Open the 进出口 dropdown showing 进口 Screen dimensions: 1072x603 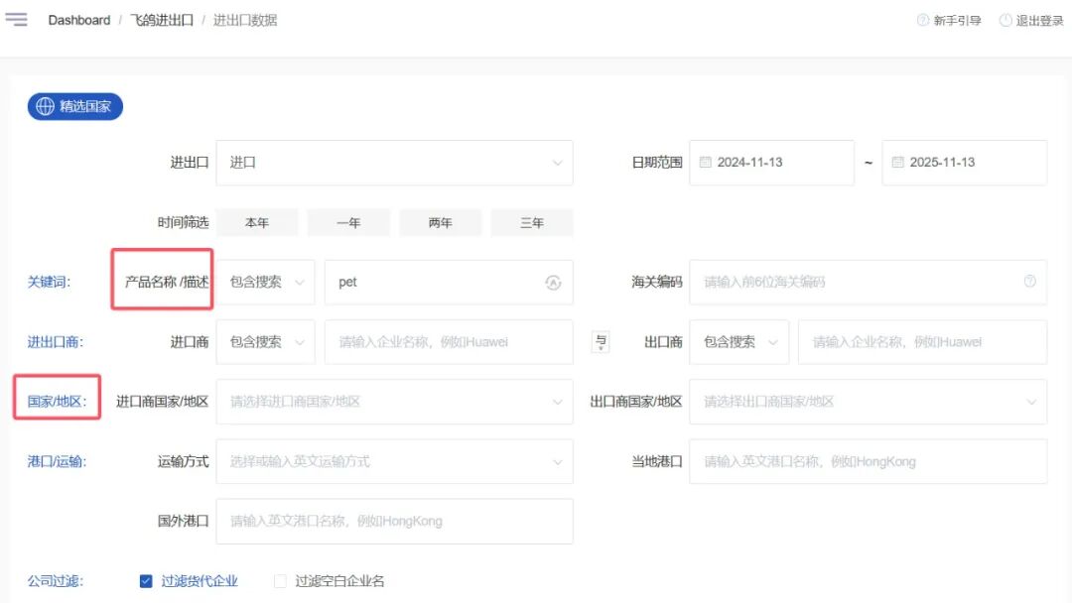pyautogui.click(x=394, y=163)
